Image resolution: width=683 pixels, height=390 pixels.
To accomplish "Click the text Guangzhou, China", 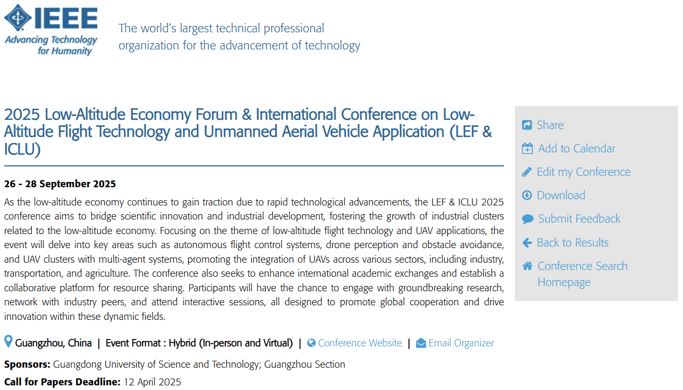I will click(53, 343).
